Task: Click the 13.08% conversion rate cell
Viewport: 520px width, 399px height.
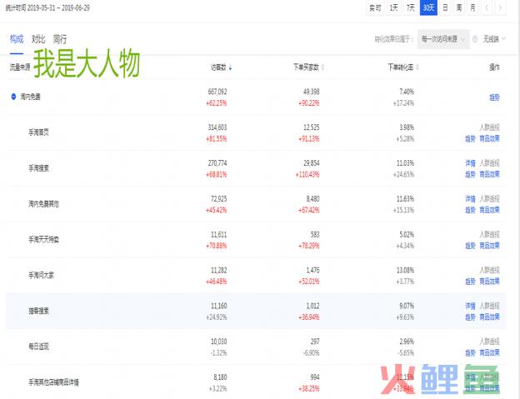Action: tap(406, 271)
